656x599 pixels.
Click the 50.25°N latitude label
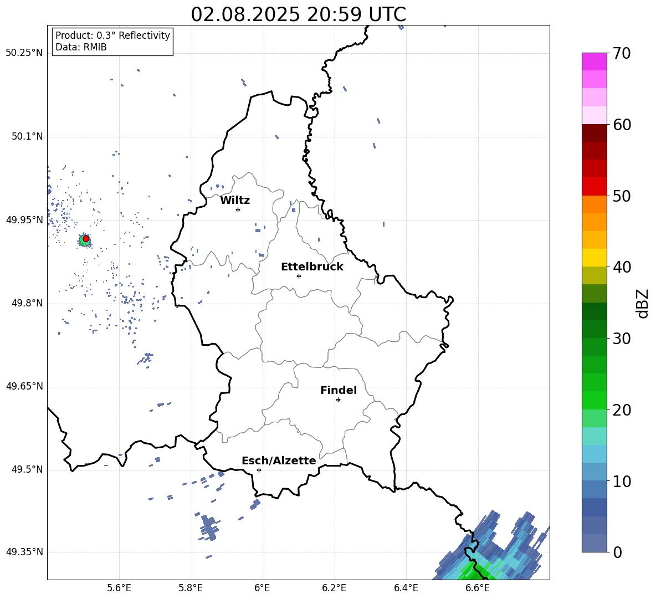click(x=24, y=53)
